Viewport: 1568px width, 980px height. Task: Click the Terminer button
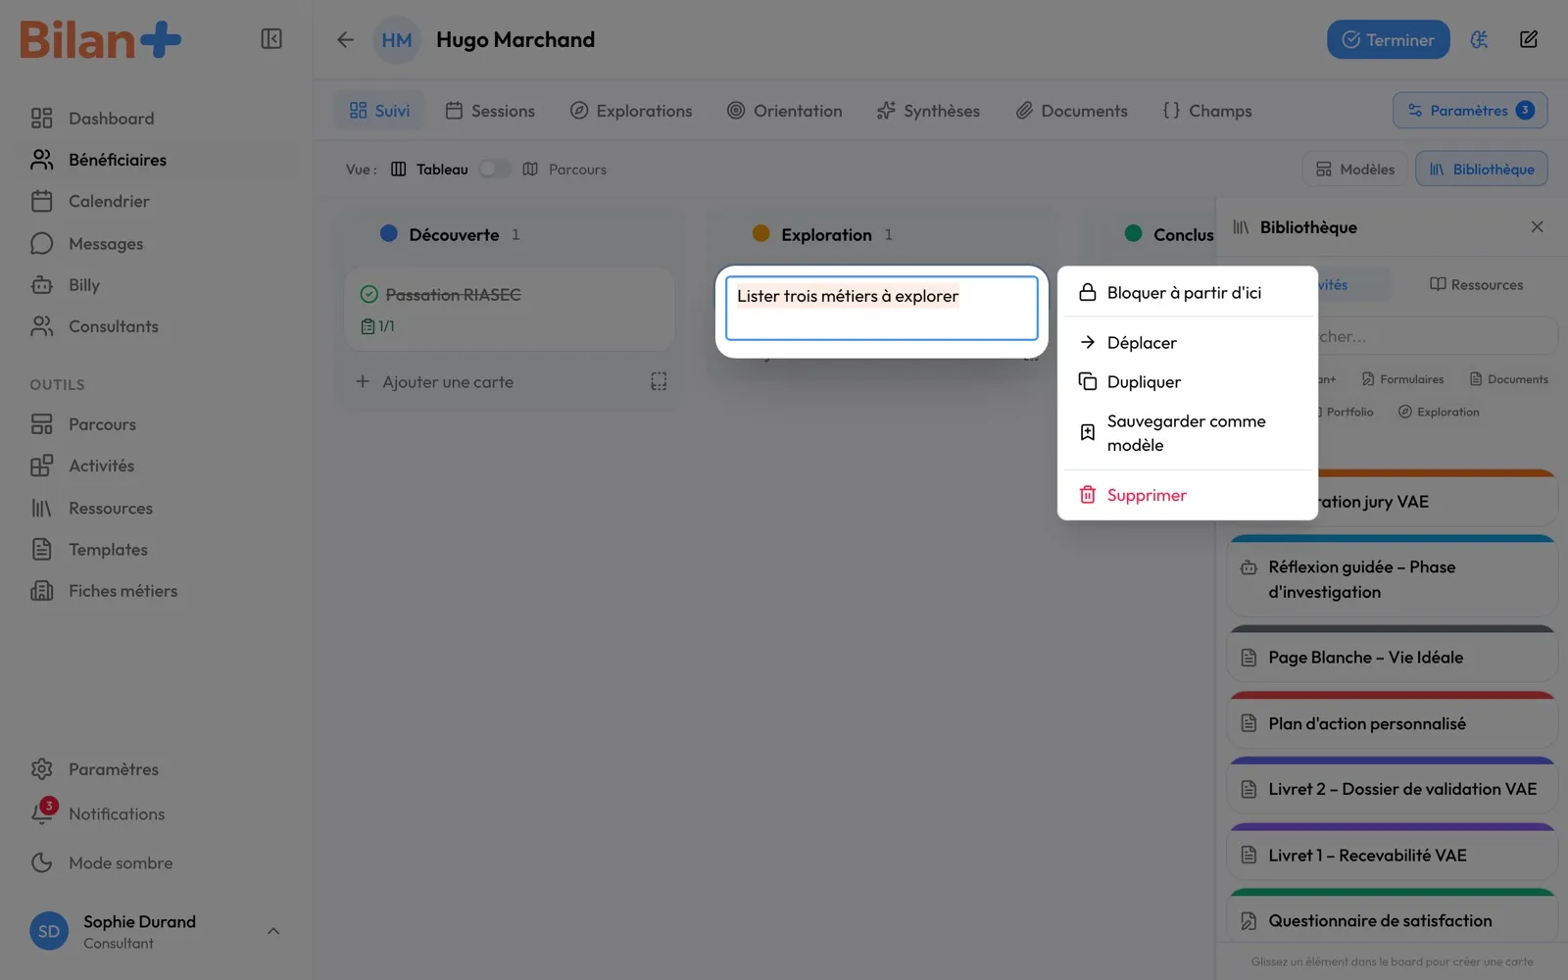coord(1388,40)
